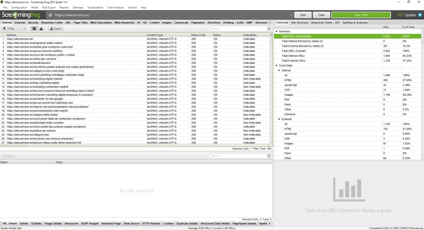Click the plus icon to add columns

coord(271,35)
